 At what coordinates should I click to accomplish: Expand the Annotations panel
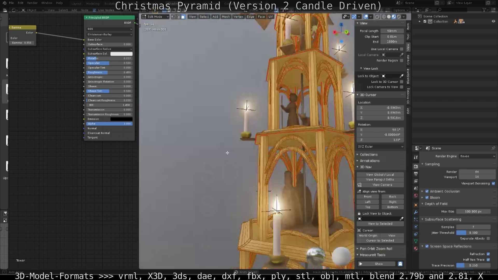click(x=369, y=161)
